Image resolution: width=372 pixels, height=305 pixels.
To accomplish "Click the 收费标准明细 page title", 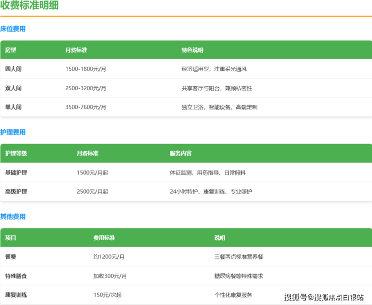I will (x=29, y=6).
